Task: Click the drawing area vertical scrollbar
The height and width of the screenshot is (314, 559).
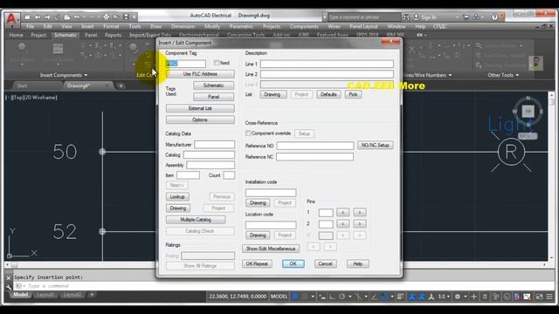Action: tap(551, 176)
